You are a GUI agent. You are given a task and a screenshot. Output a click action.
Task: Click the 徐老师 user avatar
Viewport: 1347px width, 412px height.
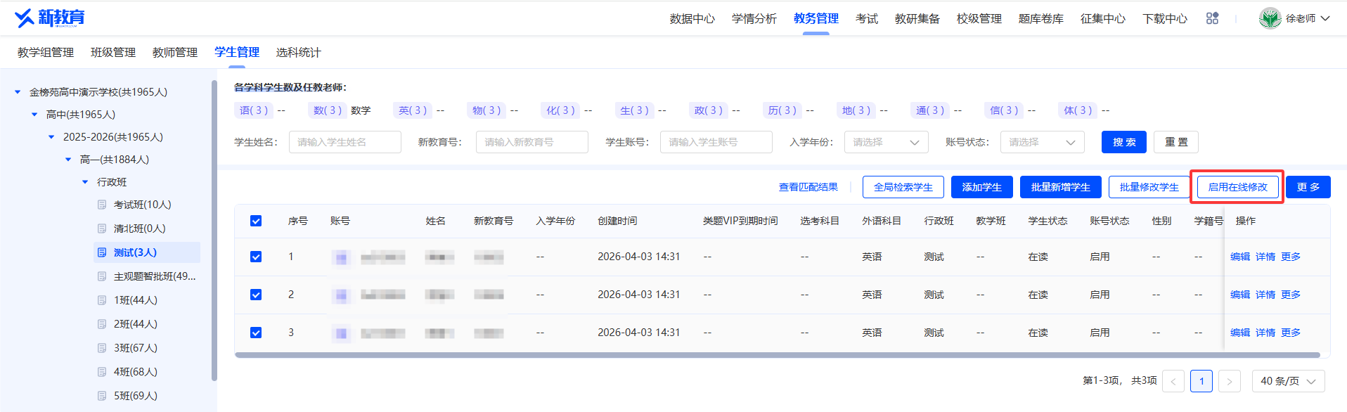coord(1270,18)
